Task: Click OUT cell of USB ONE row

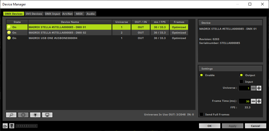Action: 141,38
